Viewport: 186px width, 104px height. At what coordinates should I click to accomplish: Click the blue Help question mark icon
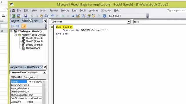point(105,16)
